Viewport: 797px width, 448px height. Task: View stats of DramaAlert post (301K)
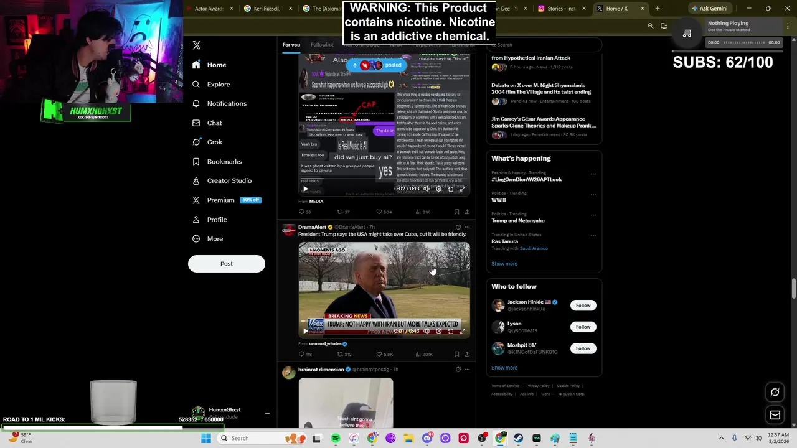(x=423, y=354)
